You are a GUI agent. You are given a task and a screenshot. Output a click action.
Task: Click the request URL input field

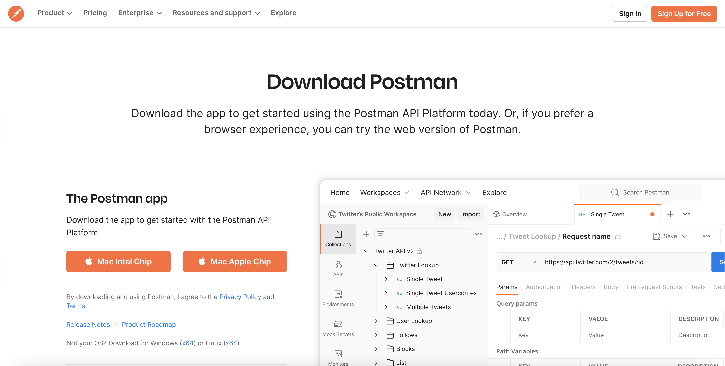[624, 262]
